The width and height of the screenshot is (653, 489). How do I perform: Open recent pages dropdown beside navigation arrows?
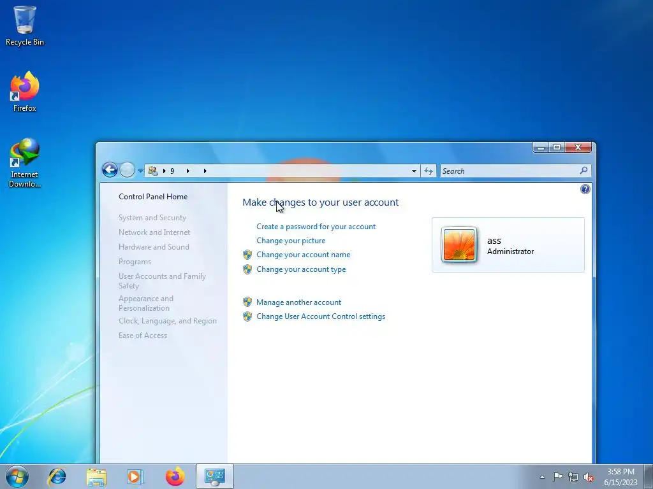tap(140, 171)
